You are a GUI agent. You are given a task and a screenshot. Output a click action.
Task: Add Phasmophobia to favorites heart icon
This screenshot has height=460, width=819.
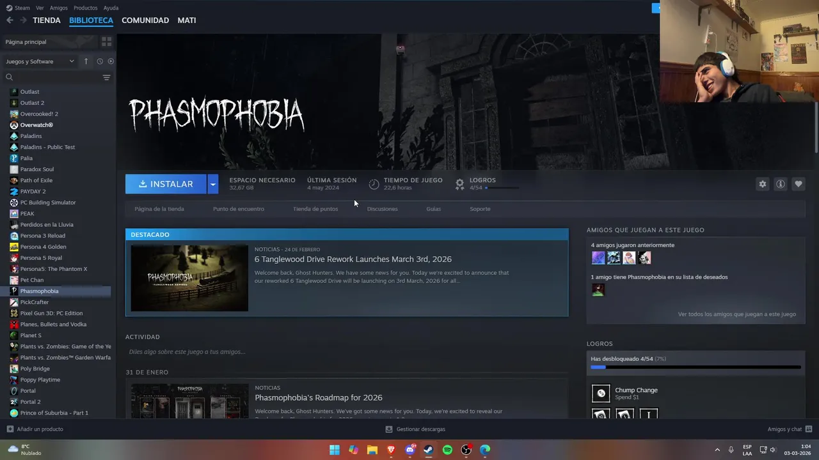799,184
